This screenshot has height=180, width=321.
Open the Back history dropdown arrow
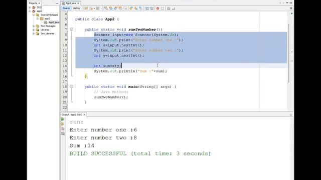click(94, 8)
